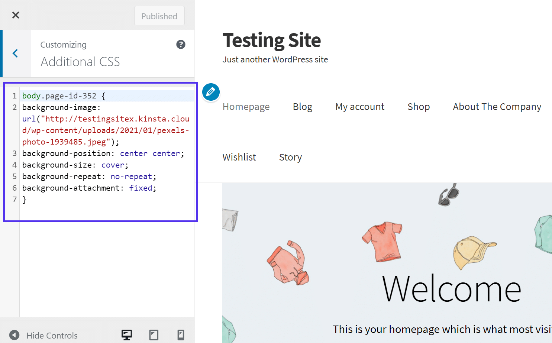Open the Blog menu item
Viewport: 552px width, 343px height.
click(302, 107)
